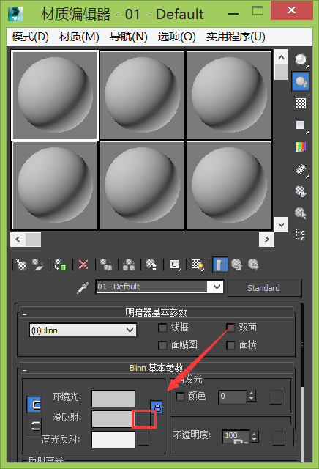Click the Go to Parent icon
This screenshot has width=319, height=469.
(x=237, y=265)
